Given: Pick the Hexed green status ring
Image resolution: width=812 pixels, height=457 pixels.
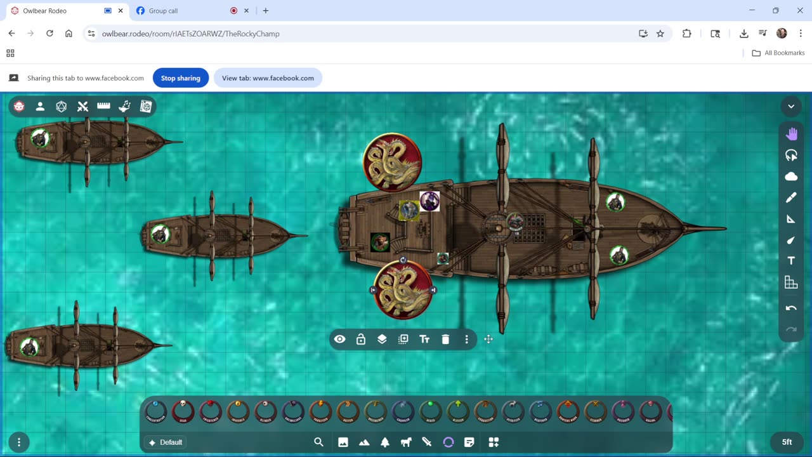Looking at the screenshot, I should point(431,412).
